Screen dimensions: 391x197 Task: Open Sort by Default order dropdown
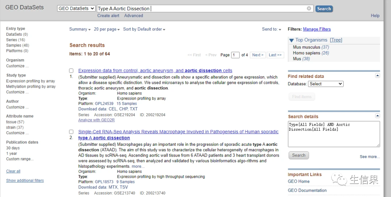point(144,29)
